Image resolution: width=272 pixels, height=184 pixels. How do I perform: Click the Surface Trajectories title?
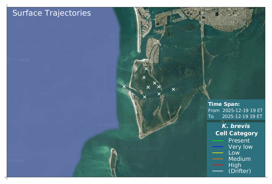pyautogui.click(x=51, y=13)
